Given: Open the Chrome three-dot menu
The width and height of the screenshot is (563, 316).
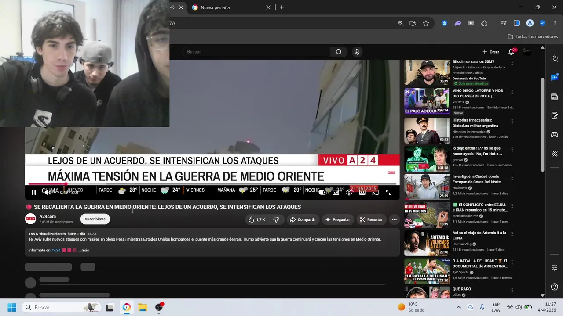Looking at the screenshot, I should pos(554,23).
